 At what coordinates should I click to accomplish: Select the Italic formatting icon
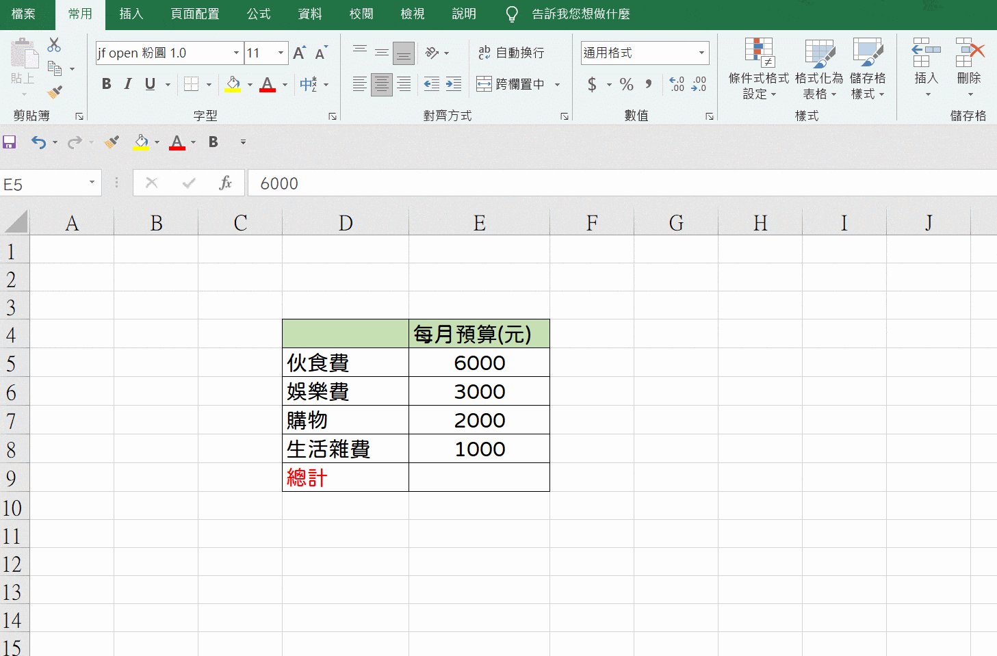(127, 83)
